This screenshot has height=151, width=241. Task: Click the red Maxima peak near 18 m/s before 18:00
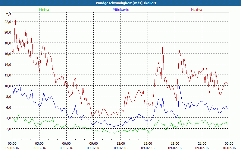pos(163,43)
